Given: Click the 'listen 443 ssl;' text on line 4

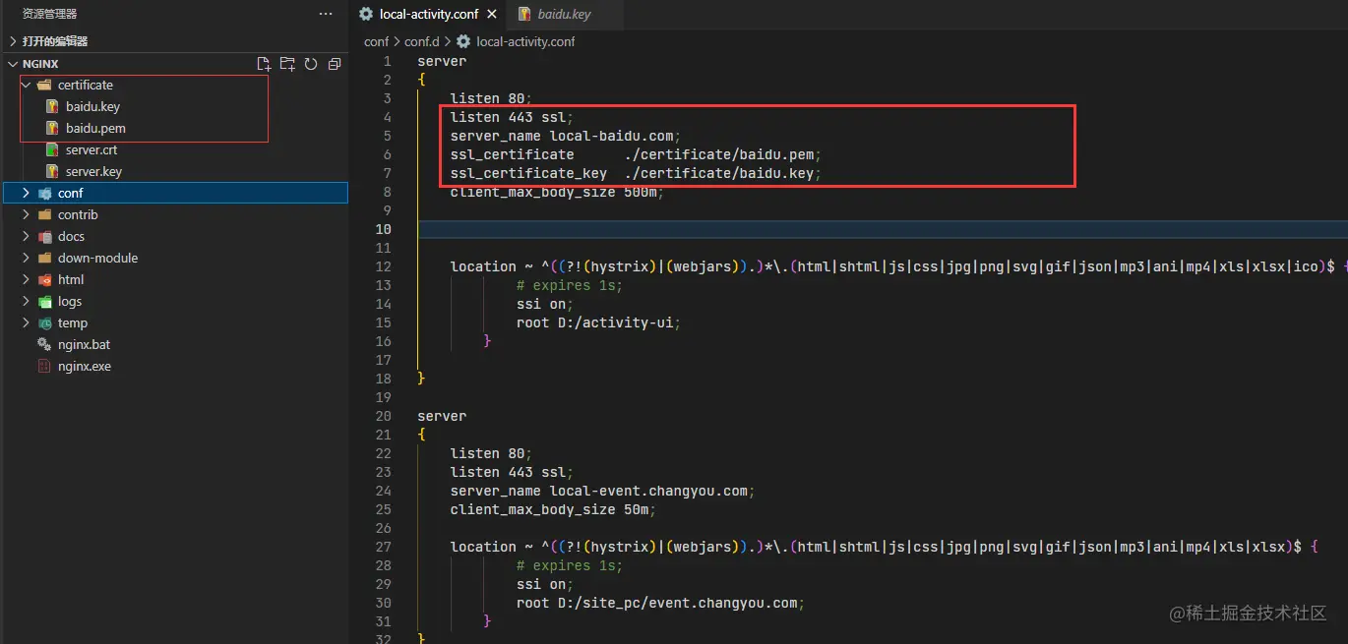Looking at the screenshot, I should 512,117.
